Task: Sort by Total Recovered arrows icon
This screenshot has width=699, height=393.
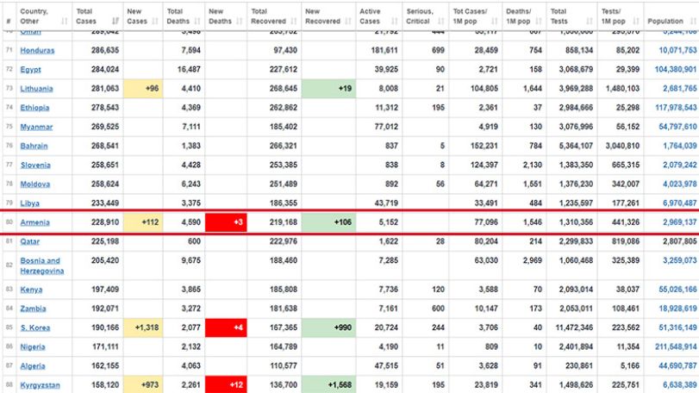Action: pyautogui.click(x=293, y=21)
